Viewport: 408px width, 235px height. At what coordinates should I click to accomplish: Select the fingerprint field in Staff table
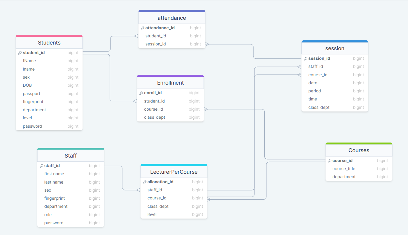[x=71, y=198]
